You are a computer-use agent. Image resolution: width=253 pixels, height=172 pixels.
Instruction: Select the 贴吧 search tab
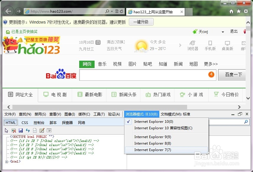147,64
